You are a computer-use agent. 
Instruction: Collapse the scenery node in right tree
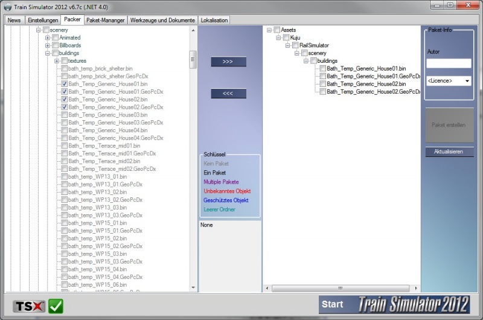pos(297,53)
